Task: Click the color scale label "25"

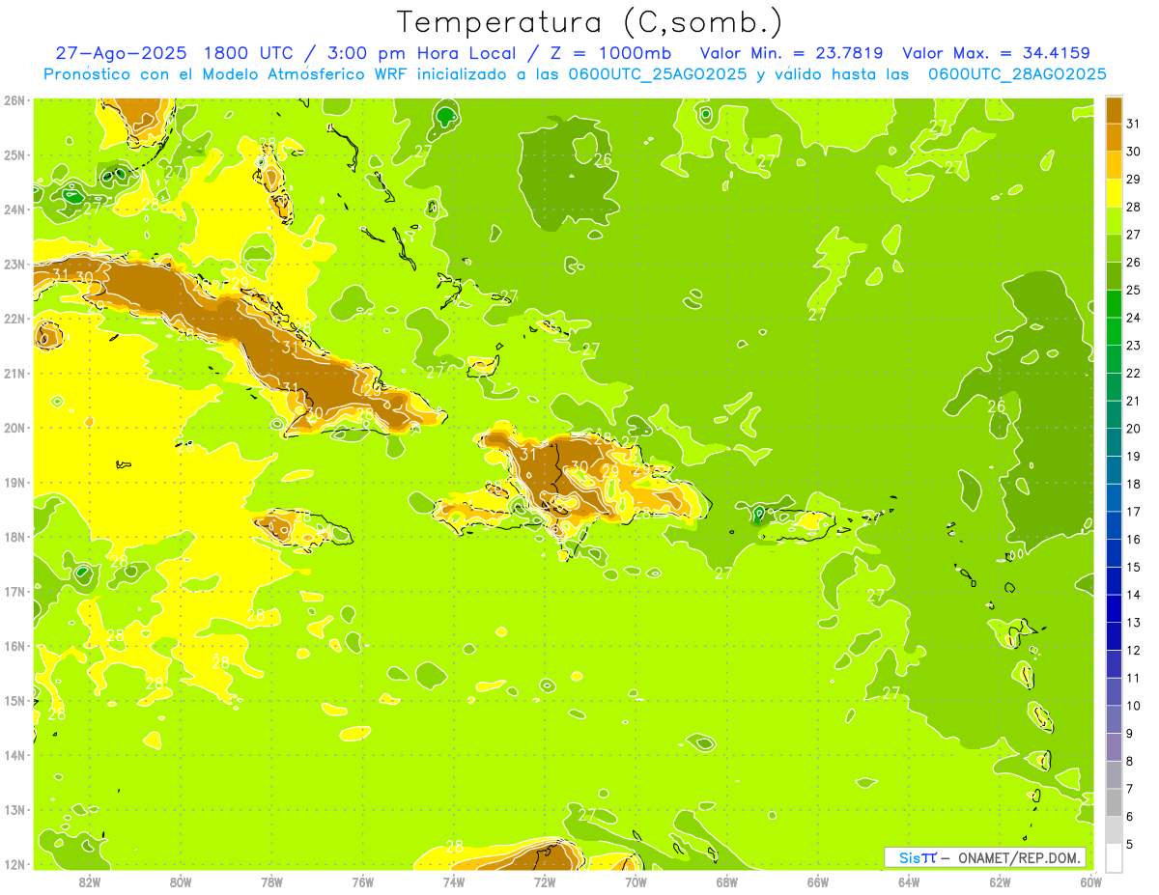Action: pyautogui.click(x=1134, y=290)
